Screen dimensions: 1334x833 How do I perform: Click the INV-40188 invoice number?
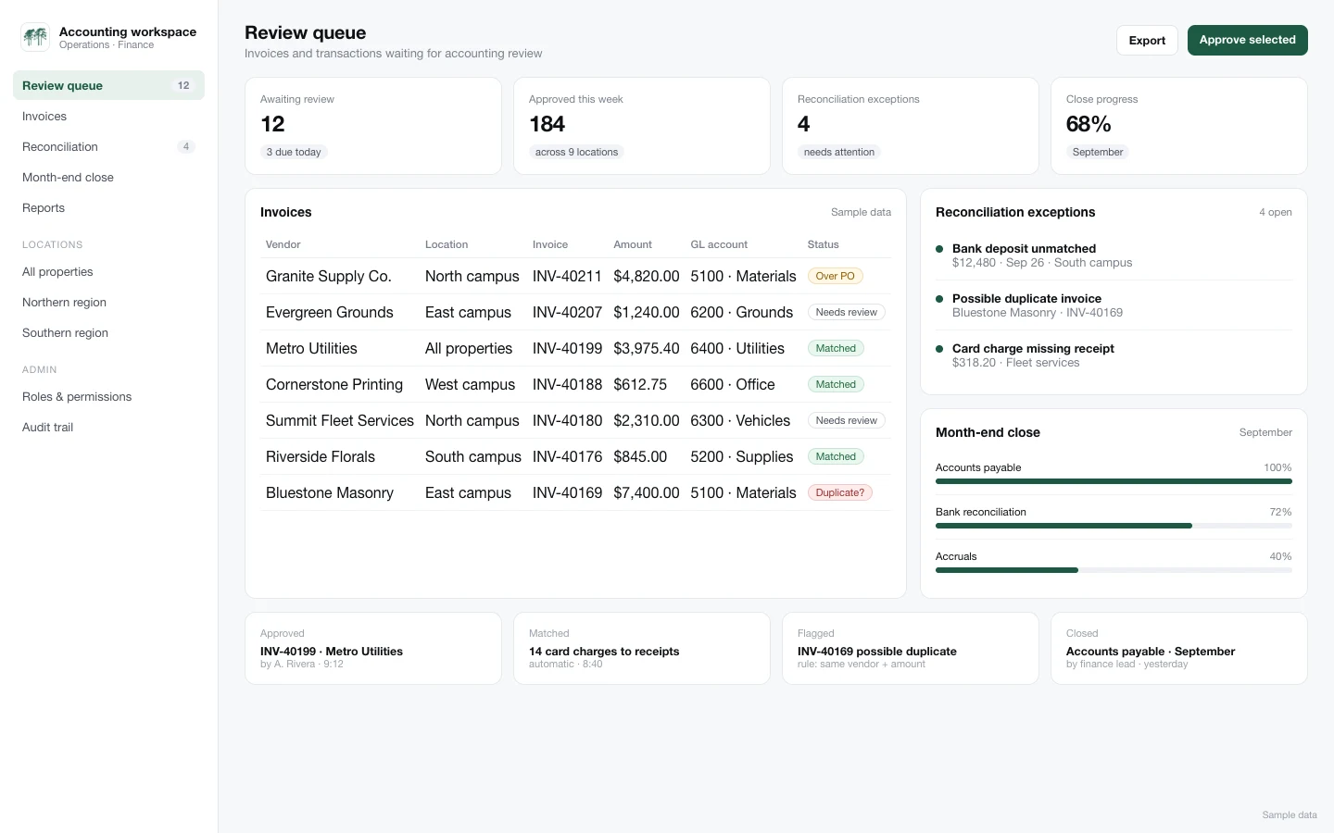[567, 385]
